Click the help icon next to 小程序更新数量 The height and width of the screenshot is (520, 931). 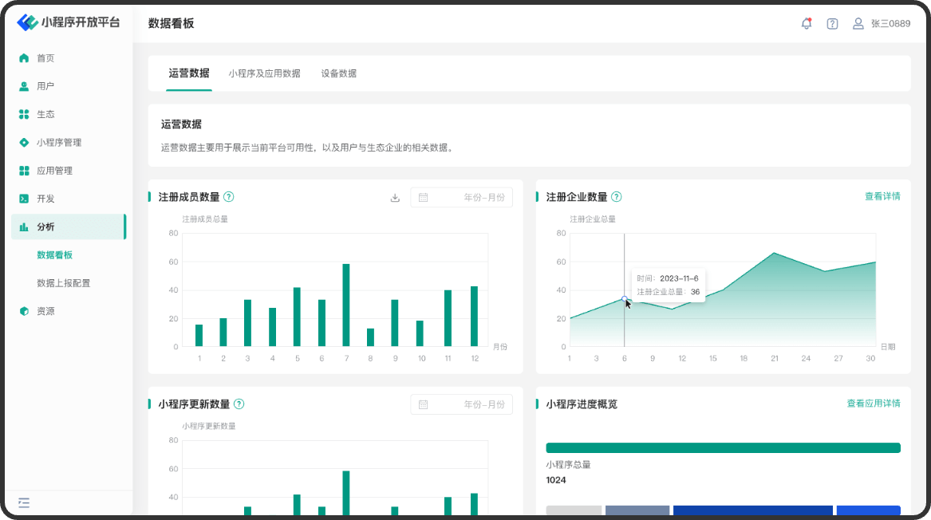(239, 404)
